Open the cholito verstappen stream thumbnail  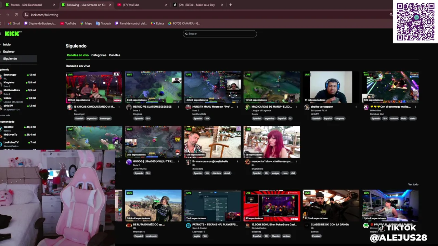click(331, 87)
